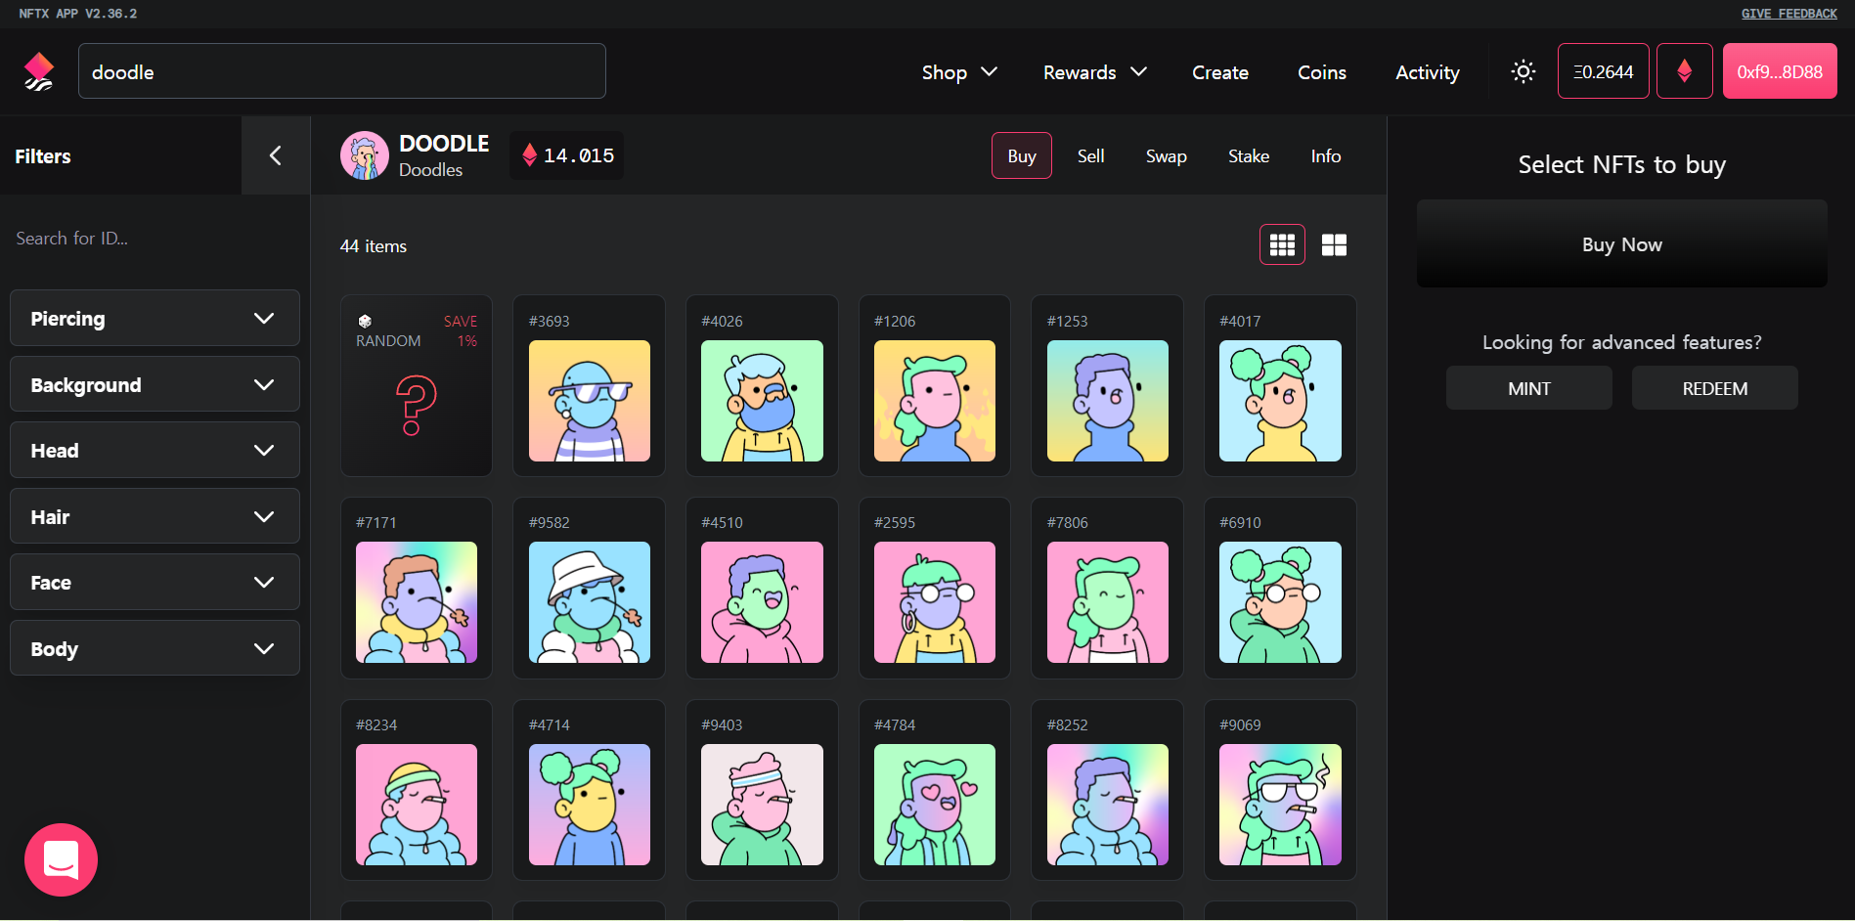1855x921 pixels.
Task: Select Doodle #4714 thumbnail
Action: coord(589,805)
